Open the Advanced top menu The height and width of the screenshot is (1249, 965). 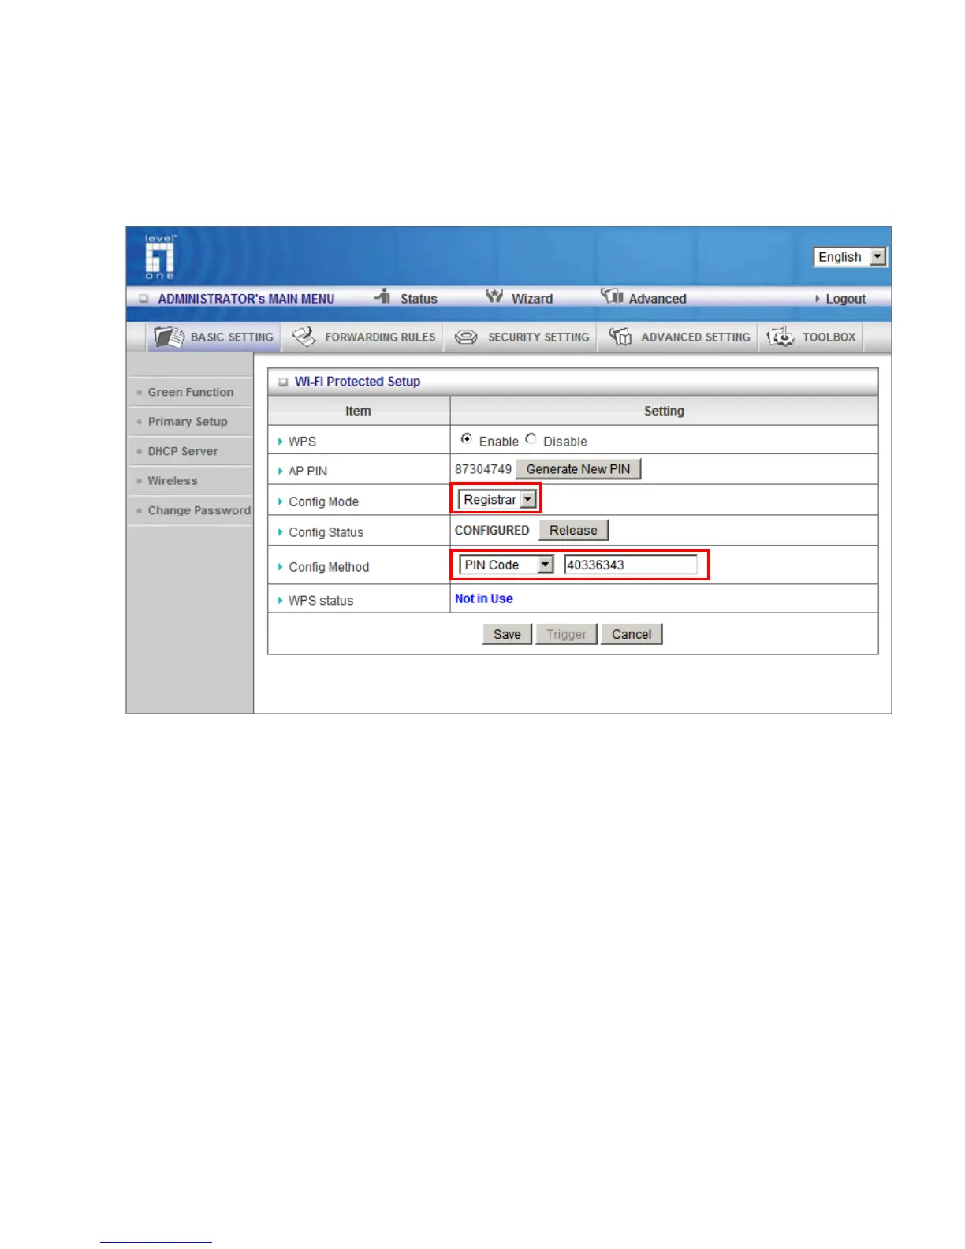click(658, 299)
